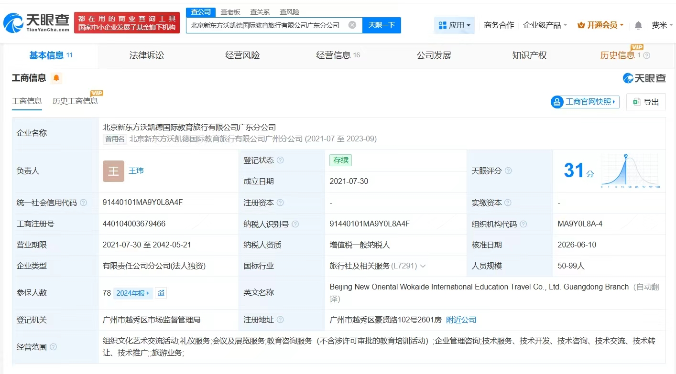
Task: Click the help icon beside 统一社会信用代码
Action: pyautogui.click(x=83, y=203)
